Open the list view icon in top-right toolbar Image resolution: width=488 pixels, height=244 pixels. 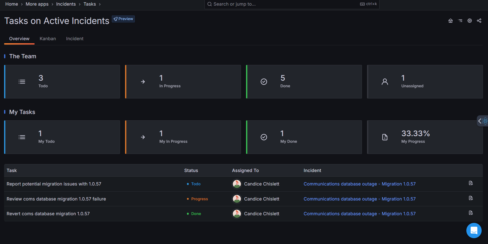[460, 21]
